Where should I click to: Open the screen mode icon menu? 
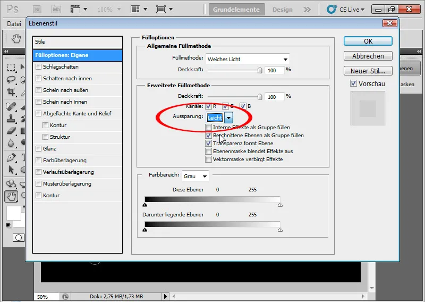[164, 10]
